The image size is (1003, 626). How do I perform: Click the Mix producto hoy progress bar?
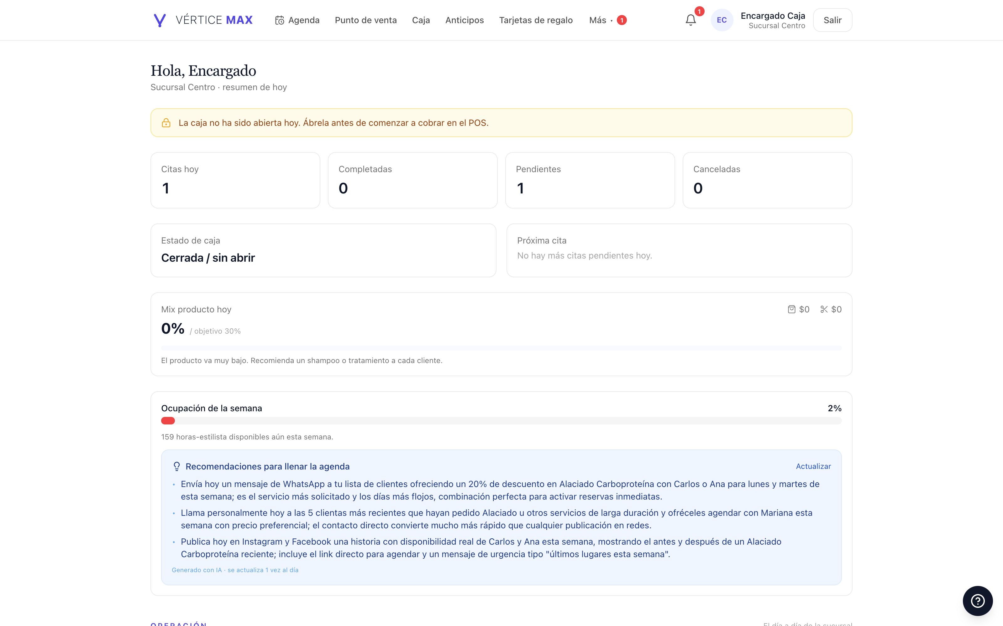pos(501,348)
